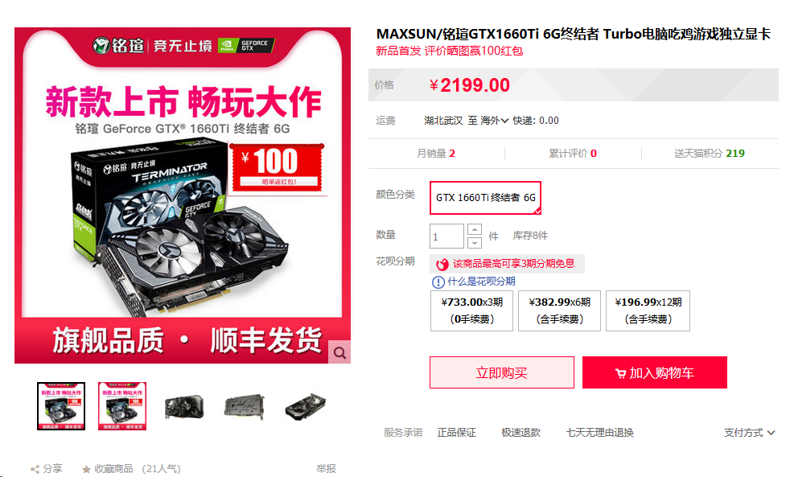Screen dimensions: 790x477
Task: Increase quantity with the up arrow
Action: click(474, 230)
